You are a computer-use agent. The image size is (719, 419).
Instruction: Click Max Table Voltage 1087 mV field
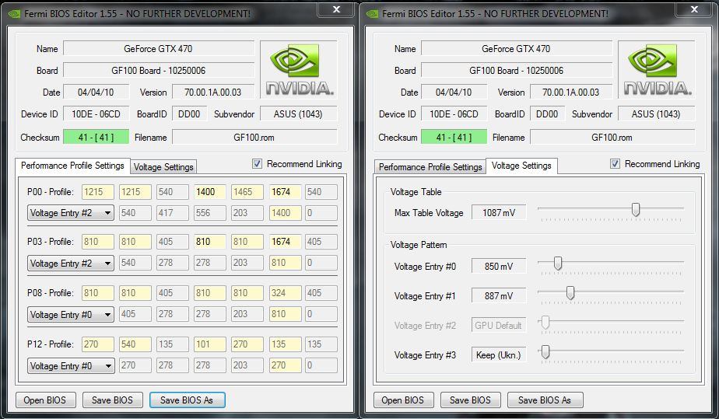499,212
